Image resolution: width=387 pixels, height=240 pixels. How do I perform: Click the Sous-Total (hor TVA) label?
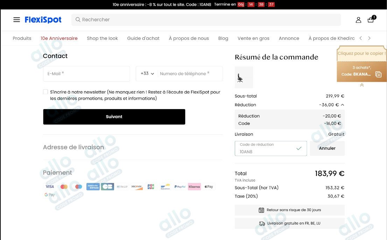coord(256,188)
